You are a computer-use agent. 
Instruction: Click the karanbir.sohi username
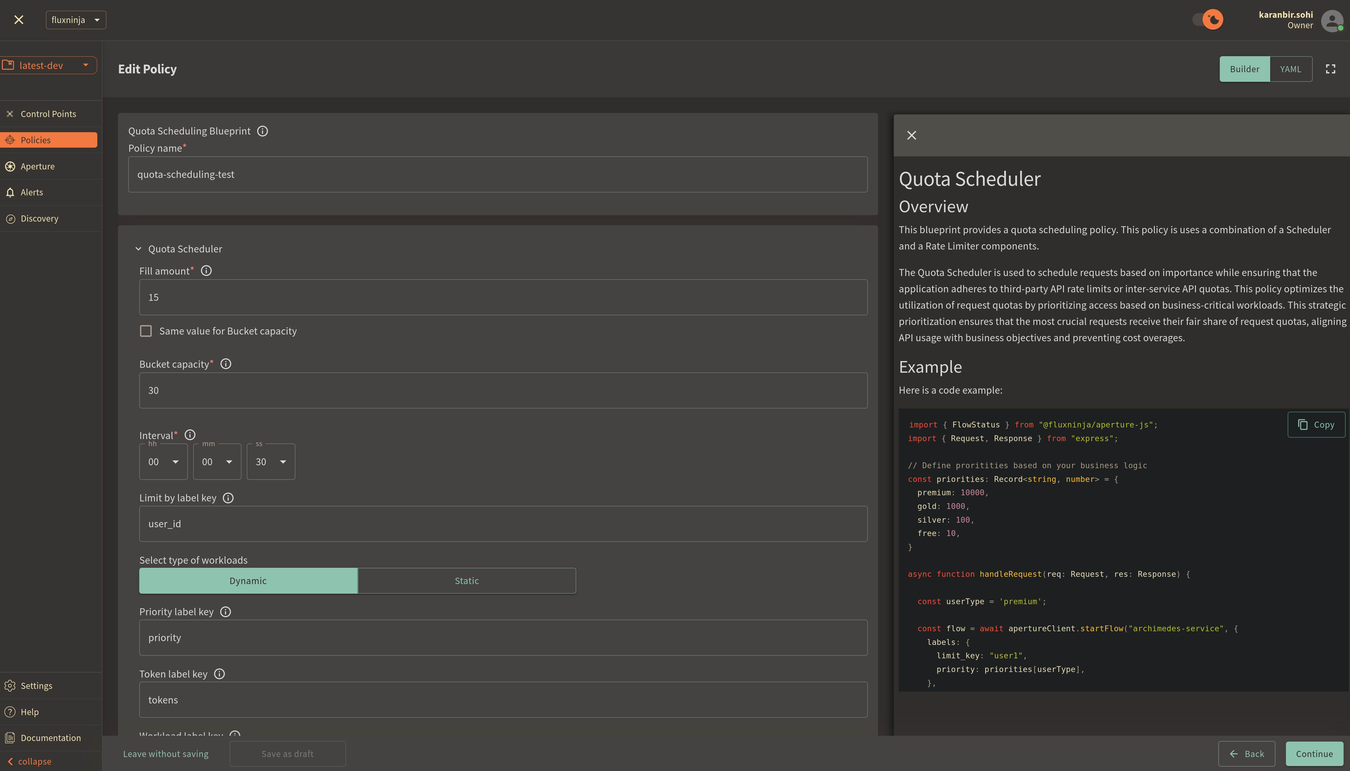[x=1285, y=15]
